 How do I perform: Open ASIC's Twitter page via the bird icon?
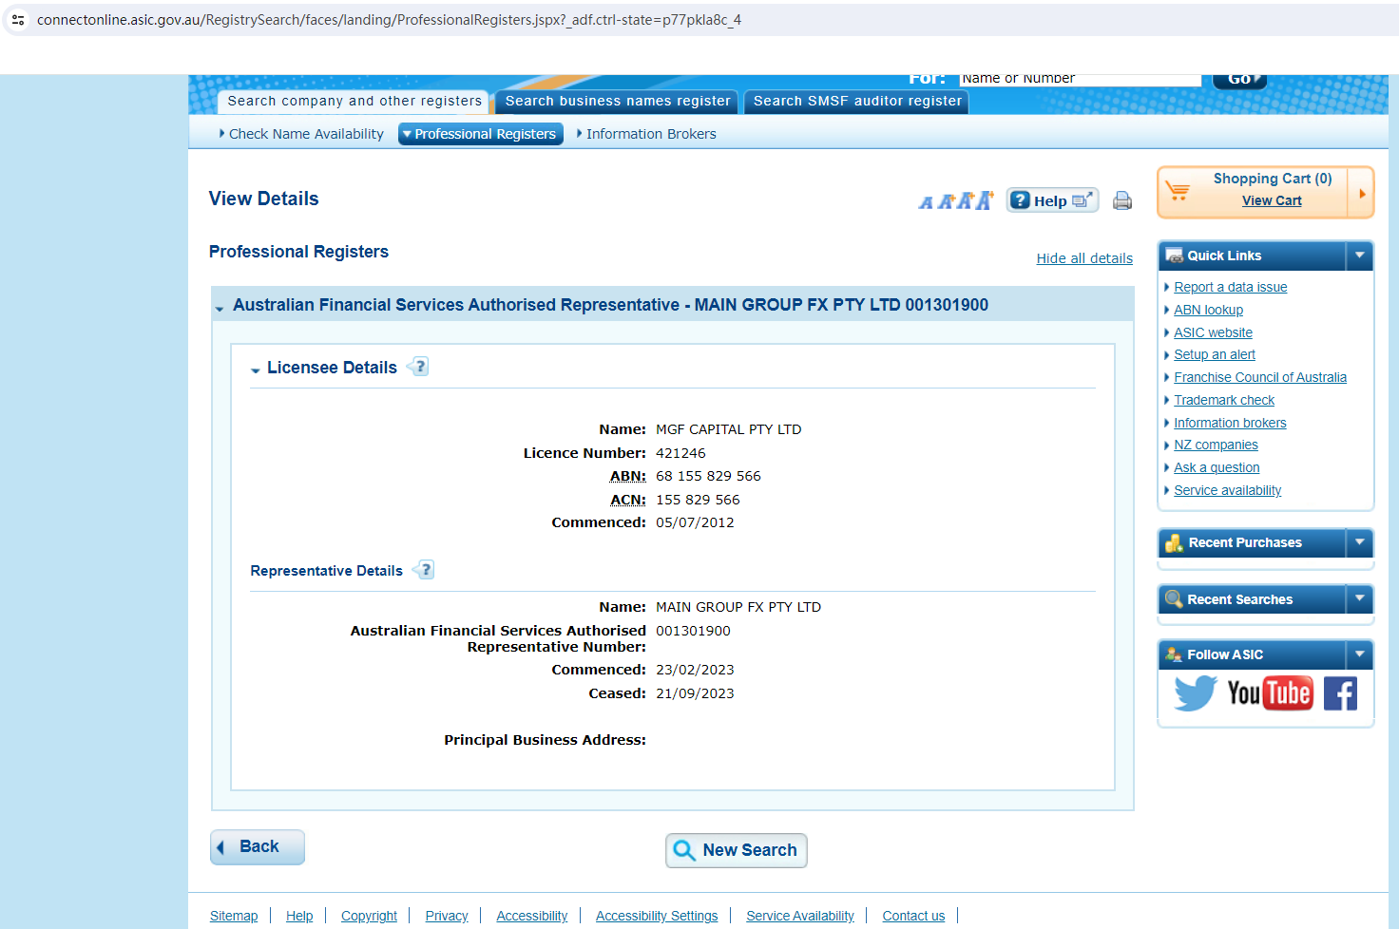pos(1195,692)
